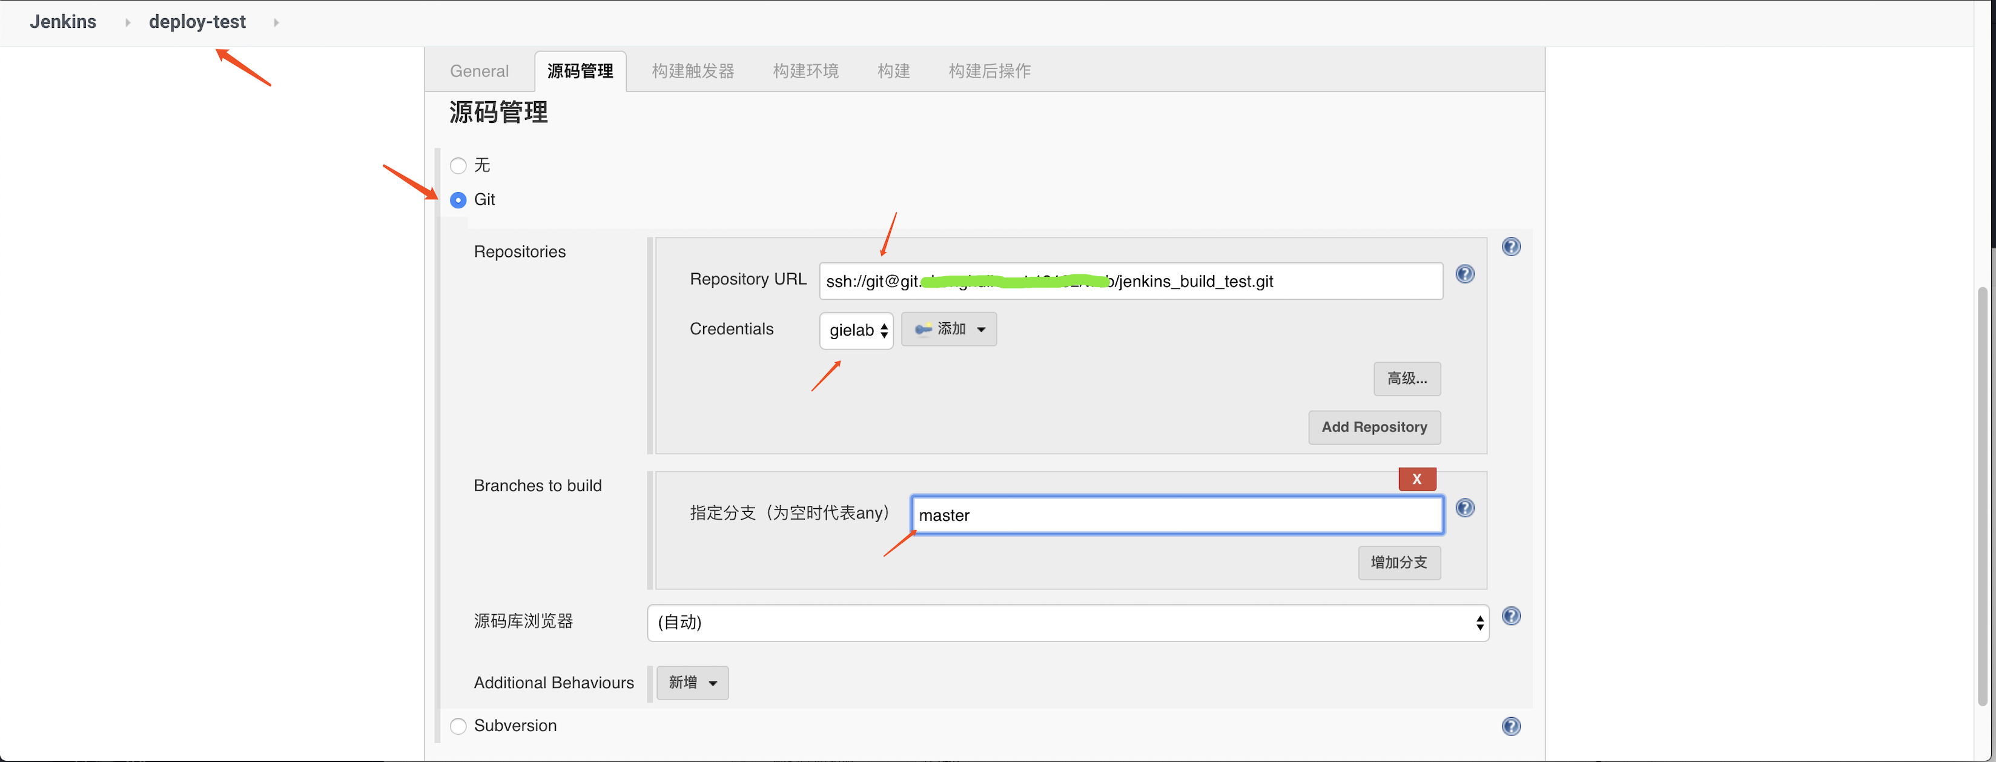
Task: Click breadcrumb arrow after Jenkins
Action: coord(127,22)
